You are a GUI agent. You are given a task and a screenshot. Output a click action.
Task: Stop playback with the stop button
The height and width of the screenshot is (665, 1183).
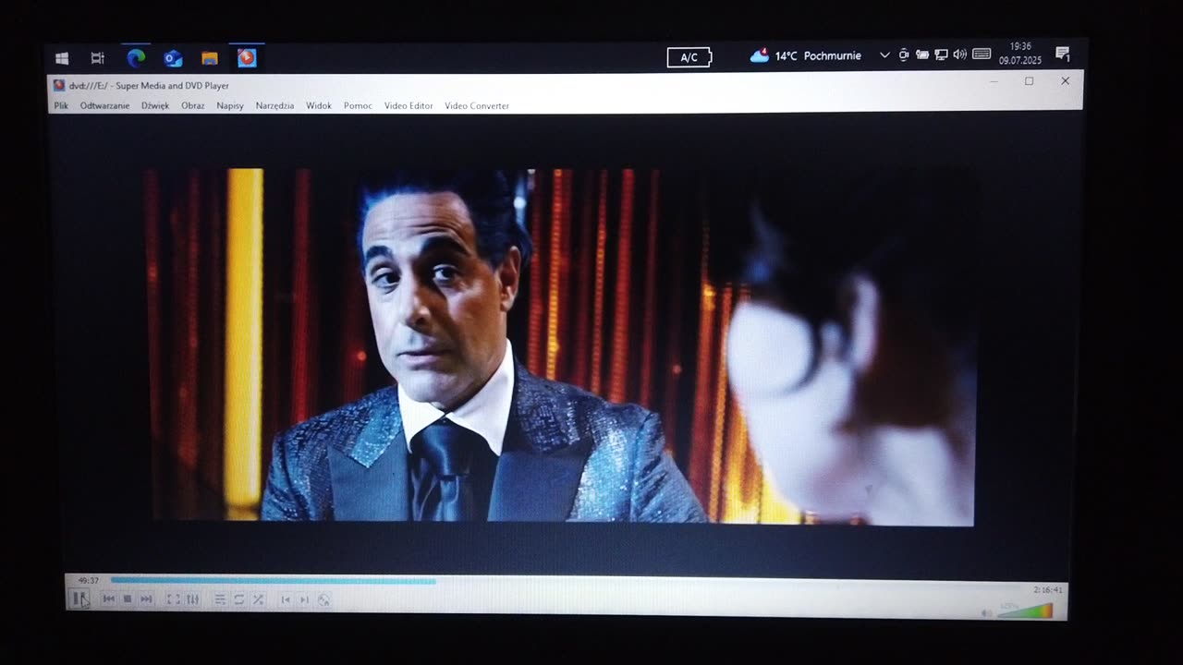[128, 599]
